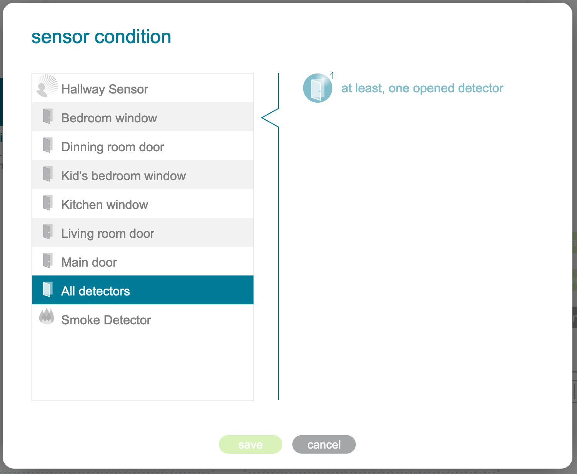Choose the All detectors list item
This screenshot has width=577, height=474.
(x=96, y=291)
